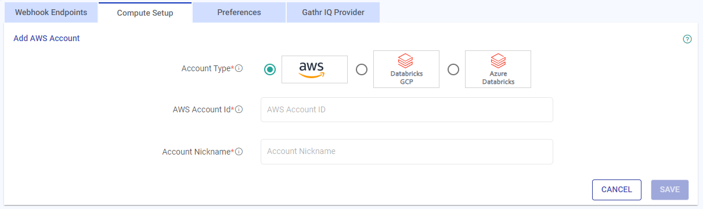
Task: Click the Azure Databricks logo card
Action: 498,69
